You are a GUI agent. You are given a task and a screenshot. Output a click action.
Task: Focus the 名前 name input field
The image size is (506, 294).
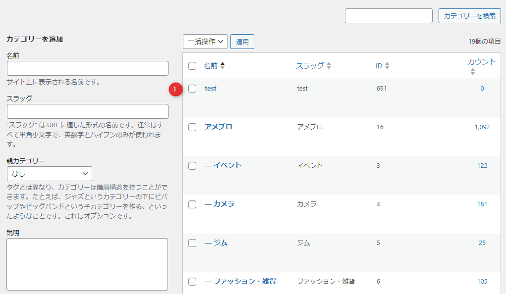(88, 68)
